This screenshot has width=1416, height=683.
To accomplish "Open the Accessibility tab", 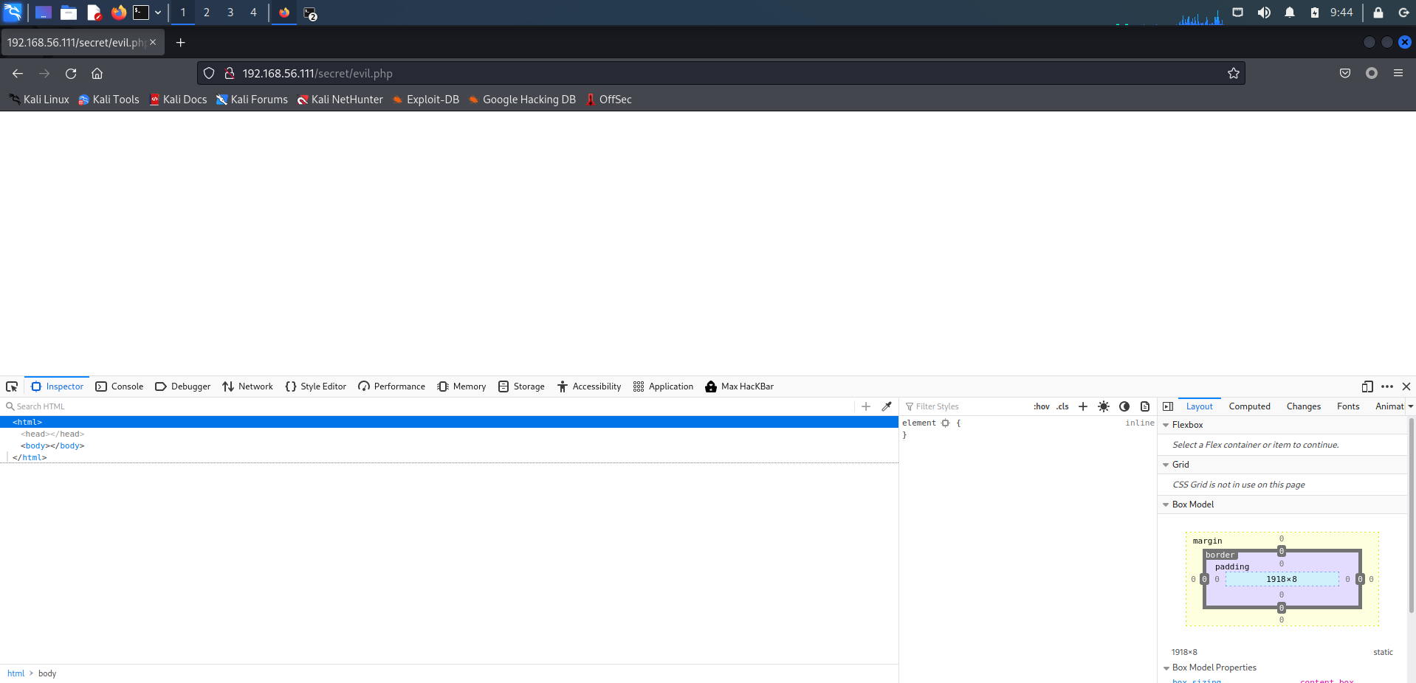I will [589, 386].
